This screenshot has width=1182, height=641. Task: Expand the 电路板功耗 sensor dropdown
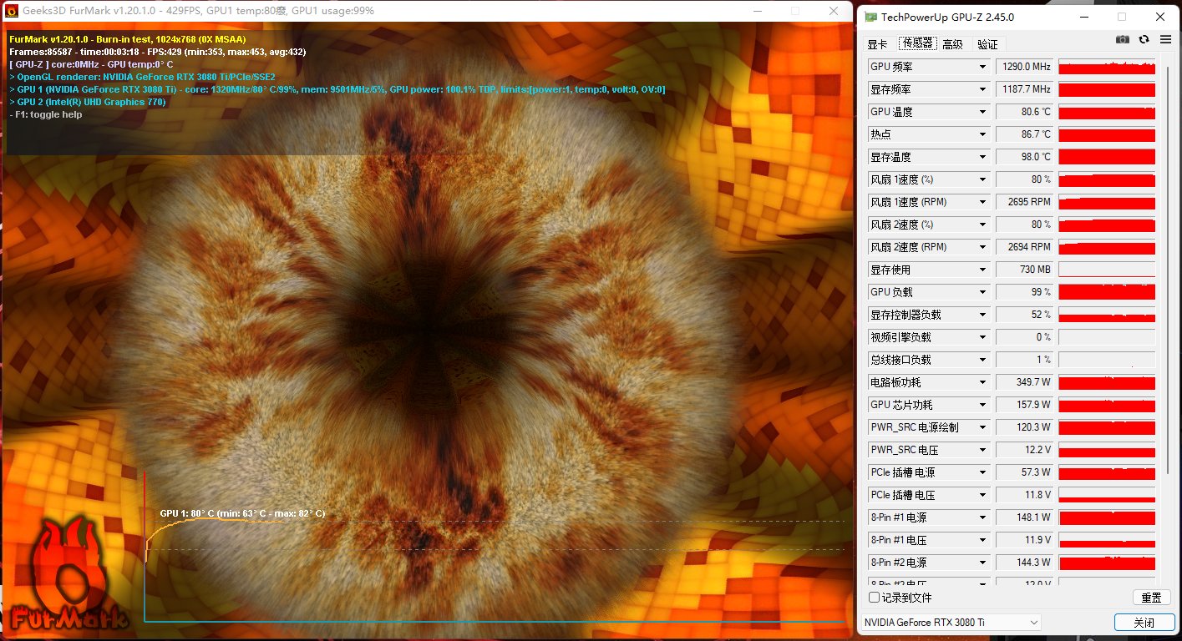click(929, 382)
